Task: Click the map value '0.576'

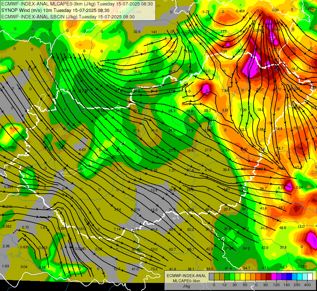Action: (x=135, y=210)
